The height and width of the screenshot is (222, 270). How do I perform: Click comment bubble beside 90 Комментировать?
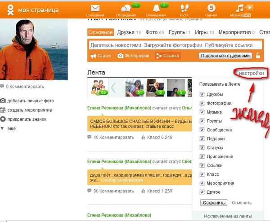pos(89,191)
